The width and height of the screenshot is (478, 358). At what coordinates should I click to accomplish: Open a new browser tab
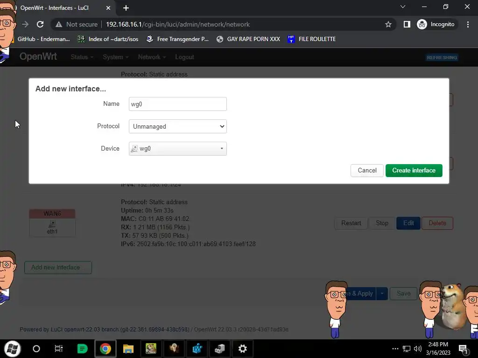[126, 8]
